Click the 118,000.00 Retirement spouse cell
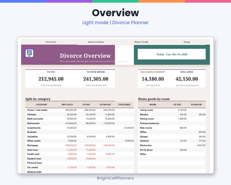The width and height of the screenshot is (231, 185). tap(109, 123)
